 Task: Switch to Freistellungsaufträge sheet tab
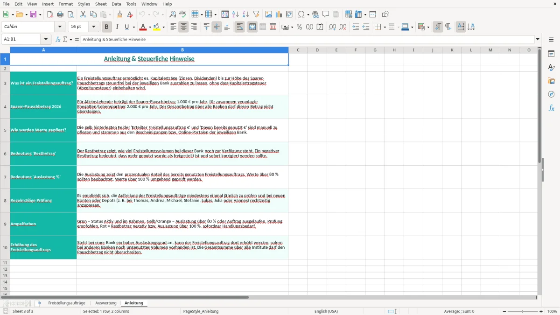(67, 303)
